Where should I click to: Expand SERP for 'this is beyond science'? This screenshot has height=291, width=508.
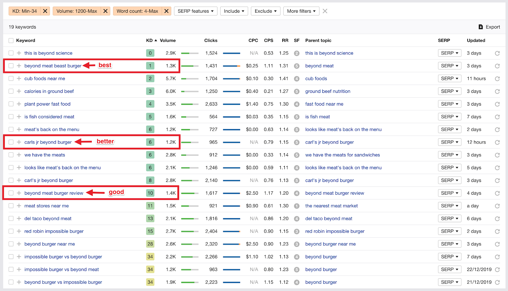450,53
